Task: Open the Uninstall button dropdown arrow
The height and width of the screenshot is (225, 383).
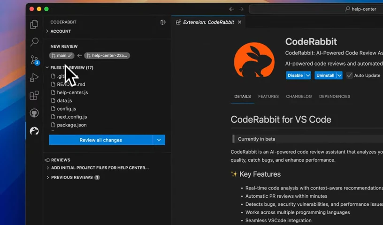Action: 339,75
